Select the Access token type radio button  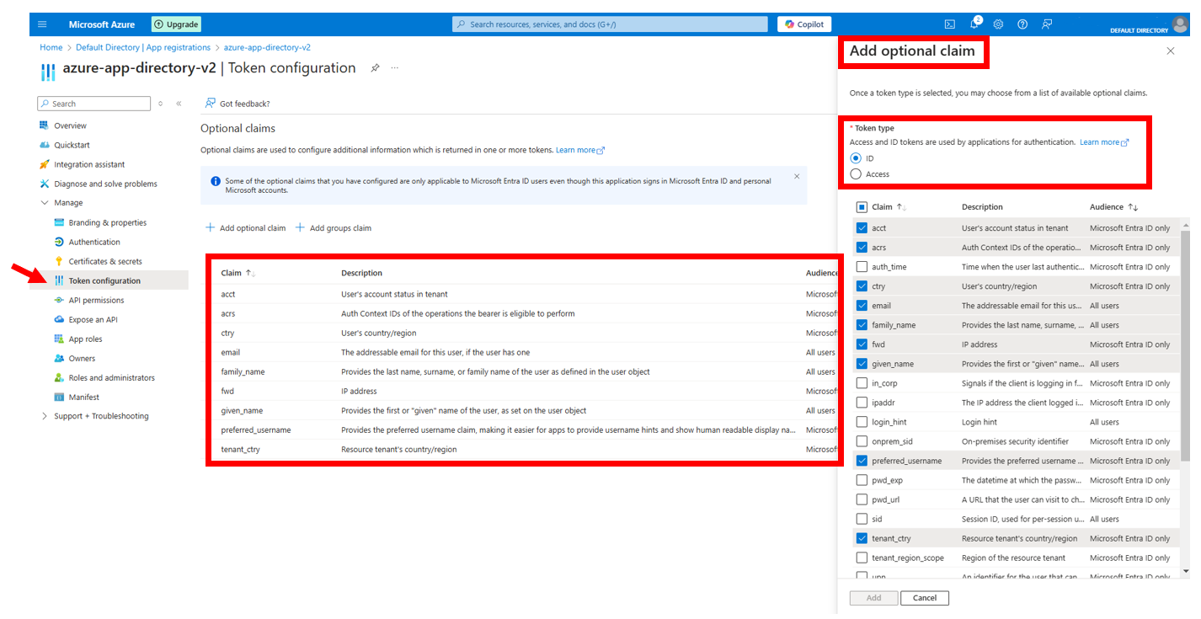(854, 173)
